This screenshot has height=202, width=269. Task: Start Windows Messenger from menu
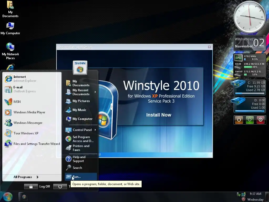[32, 123]
